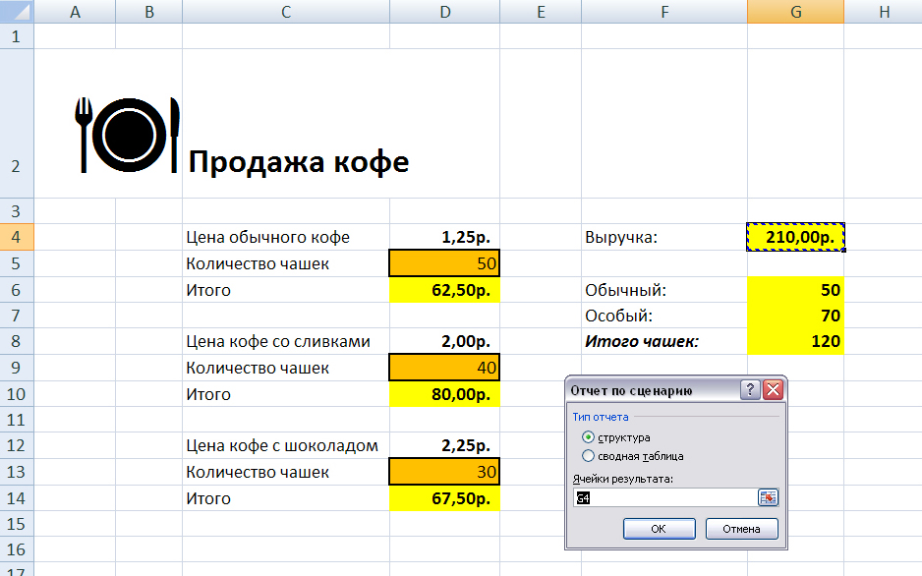Click the yellow cell with value 120
This screenshot has height=576, width=922.
(795, 341)
